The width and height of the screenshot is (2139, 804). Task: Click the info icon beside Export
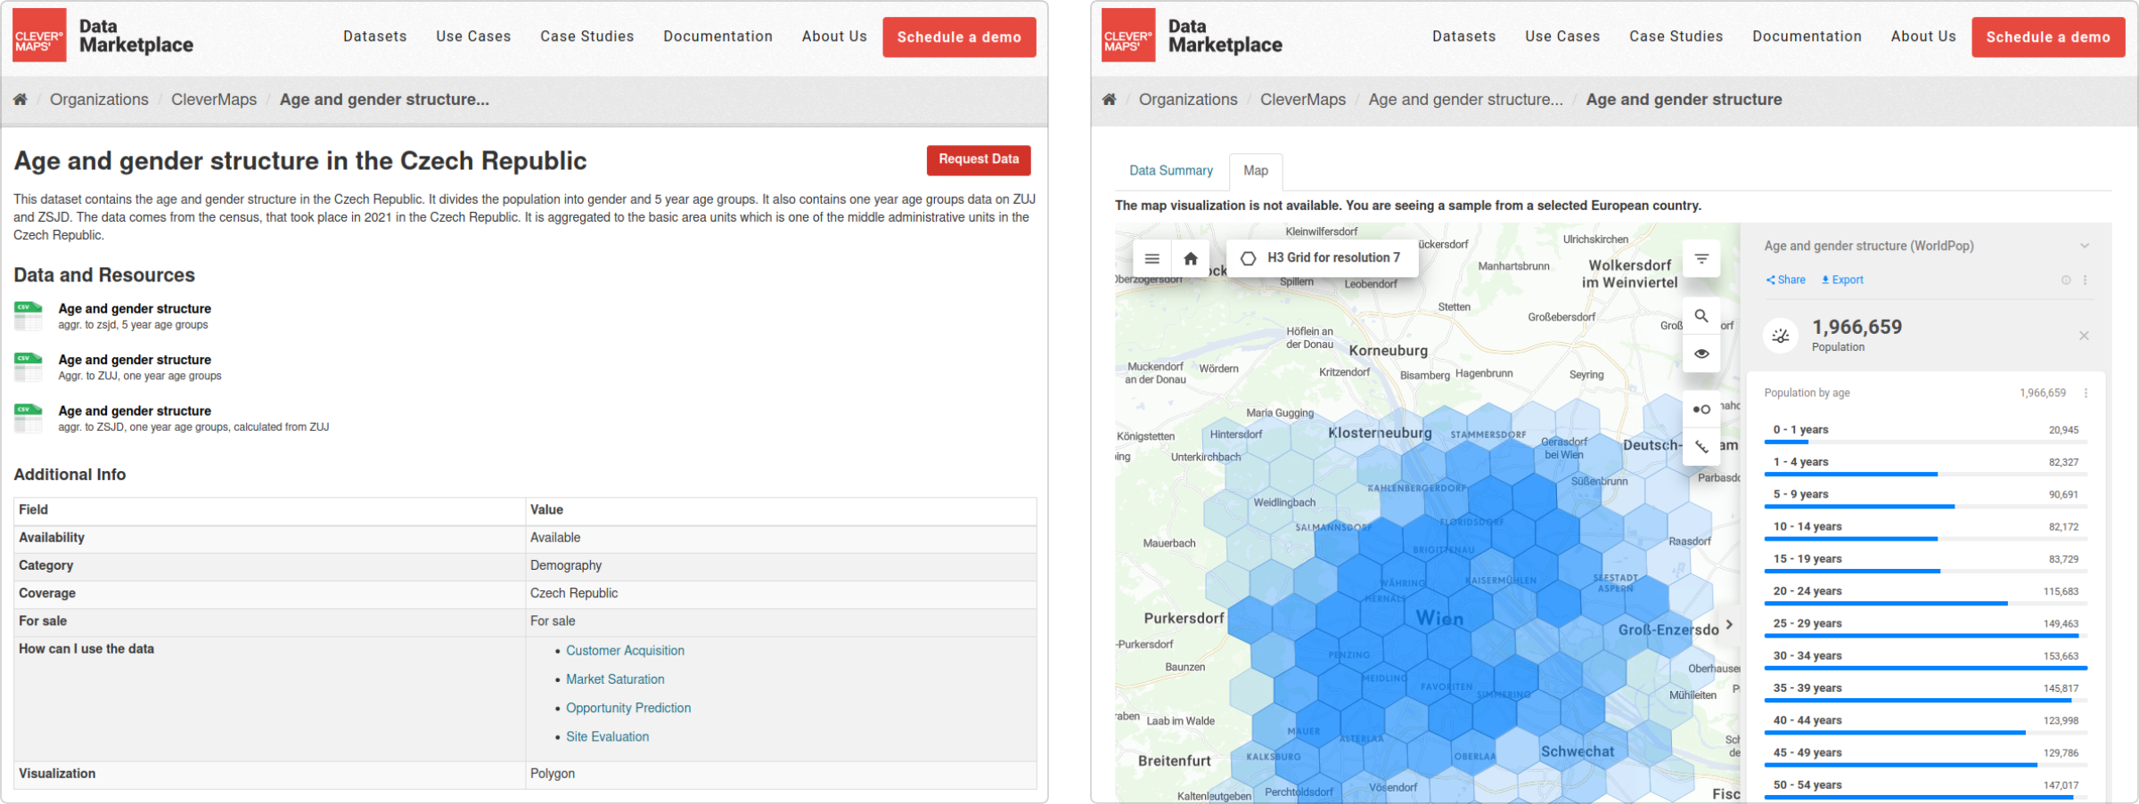click(x=2066, y=280)
